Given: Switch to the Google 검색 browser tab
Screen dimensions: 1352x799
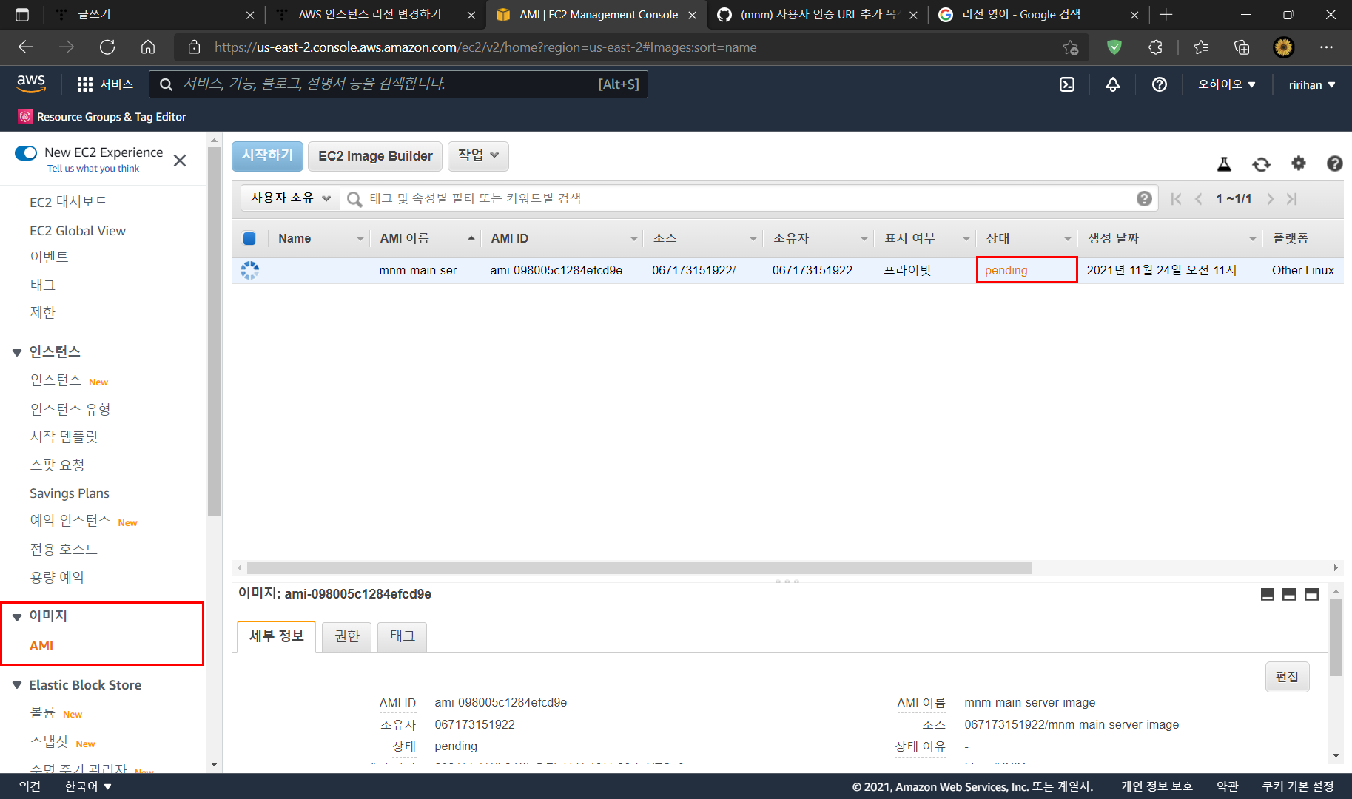Looking at the screenshot, I should pos(1038,15).
